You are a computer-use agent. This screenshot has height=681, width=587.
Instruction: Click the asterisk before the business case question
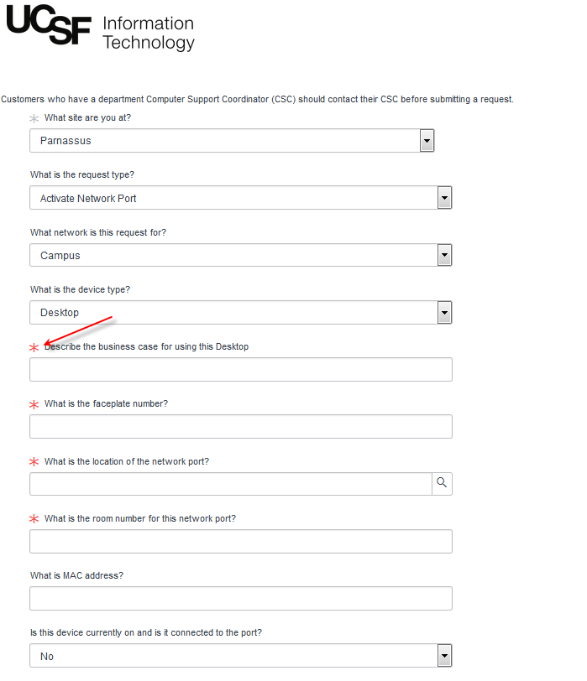pos(33,346)
